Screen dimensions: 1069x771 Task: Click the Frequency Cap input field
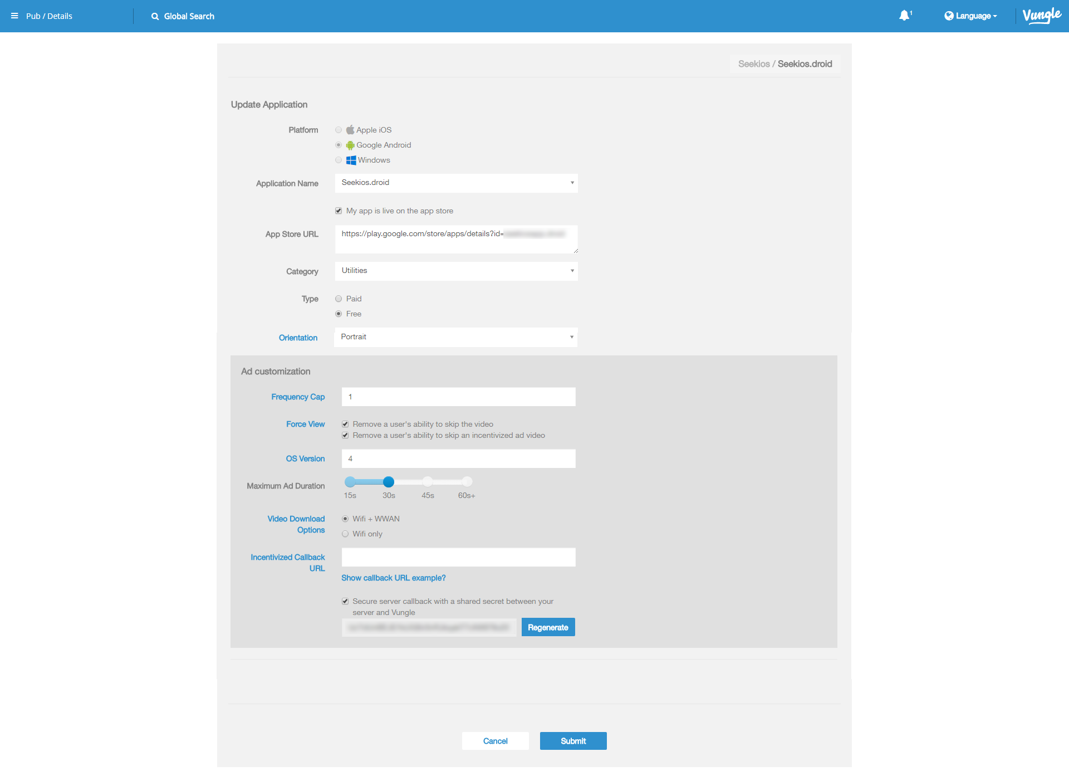click(x=458, y=397)
